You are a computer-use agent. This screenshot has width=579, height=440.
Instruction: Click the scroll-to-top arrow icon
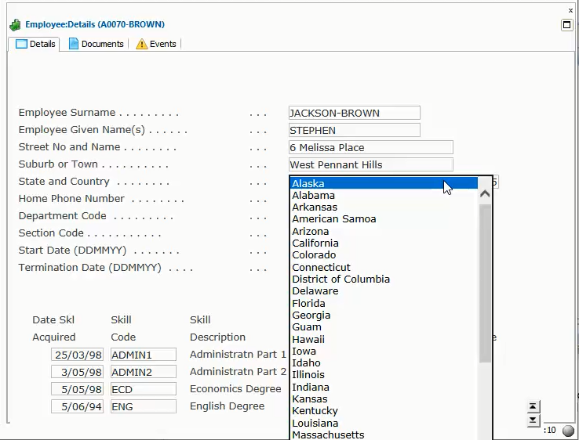coord(533,406)
